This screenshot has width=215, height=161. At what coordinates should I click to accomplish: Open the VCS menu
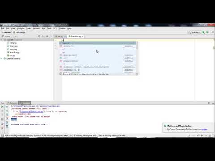(55, 28)
